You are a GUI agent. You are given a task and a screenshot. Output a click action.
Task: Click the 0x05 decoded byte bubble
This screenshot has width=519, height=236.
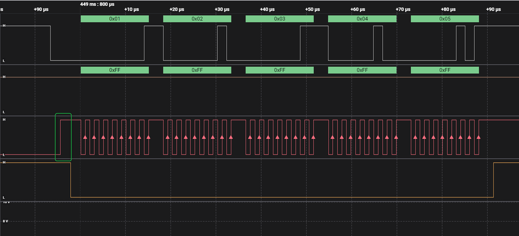pos(445,19)
